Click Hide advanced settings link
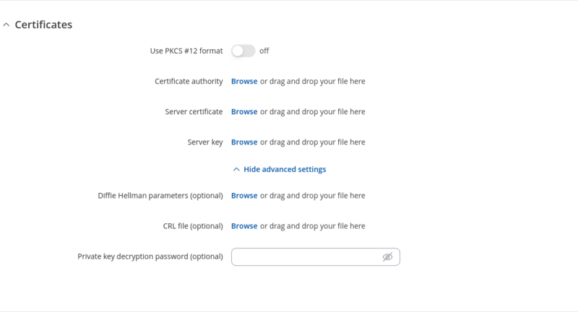Viewport: 578px width, 312px height. (x=280, y=170)
